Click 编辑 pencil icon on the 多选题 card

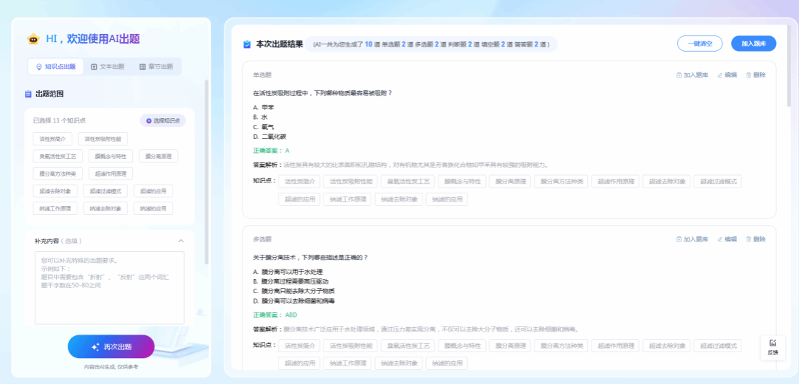click(x=720, y=239)
